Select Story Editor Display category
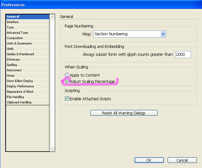This screenshot has width=202, height=168. 27,81
